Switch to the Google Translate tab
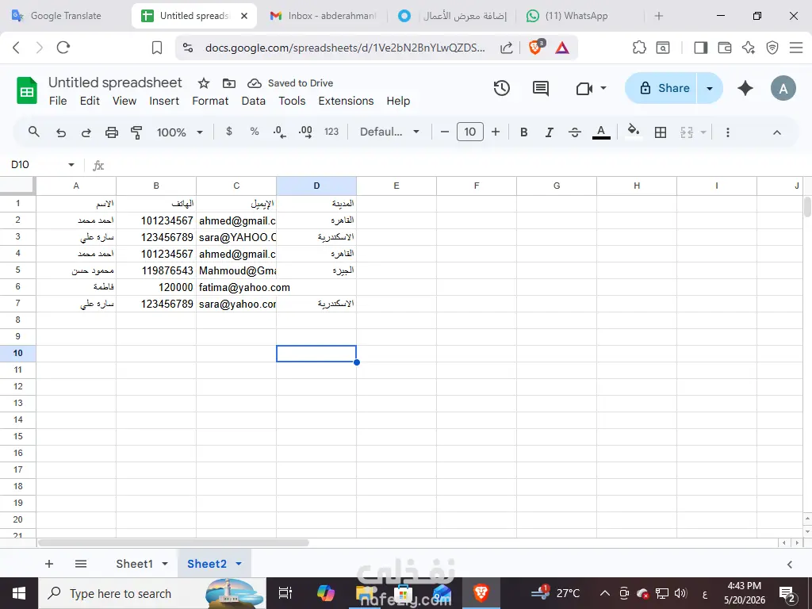Viewport: 812px width, 609px height. (66, 16)
